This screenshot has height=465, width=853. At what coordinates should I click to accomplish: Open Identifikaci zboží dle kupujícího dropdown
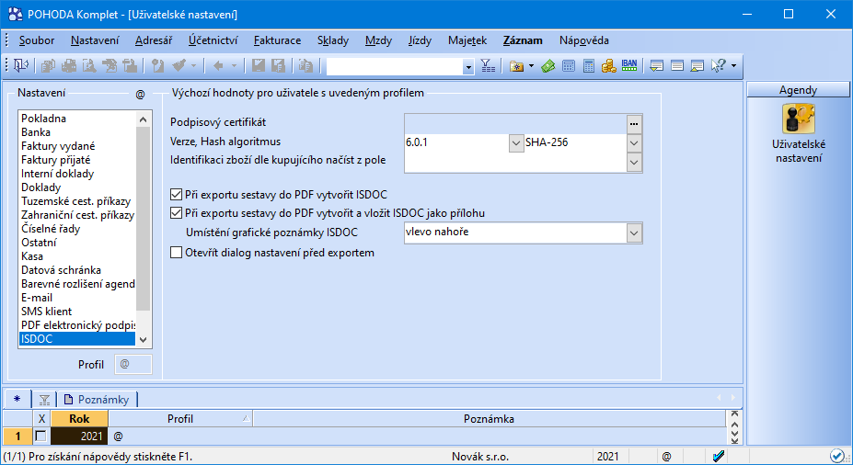(634, 162)
